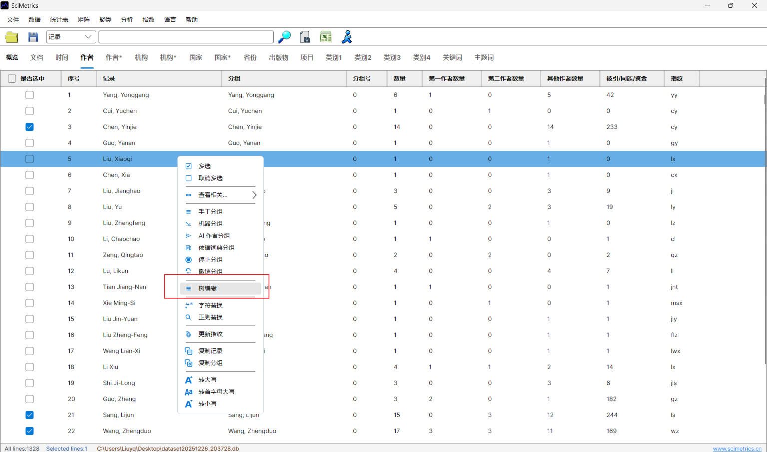Click the search magnifier icon
767x452 pixels.
pos(284,37)
